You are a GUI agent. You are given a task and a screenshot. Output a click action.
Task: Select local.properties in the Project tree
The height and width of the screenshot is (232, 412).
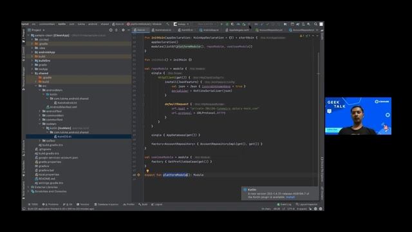click(x=48, y=175)
